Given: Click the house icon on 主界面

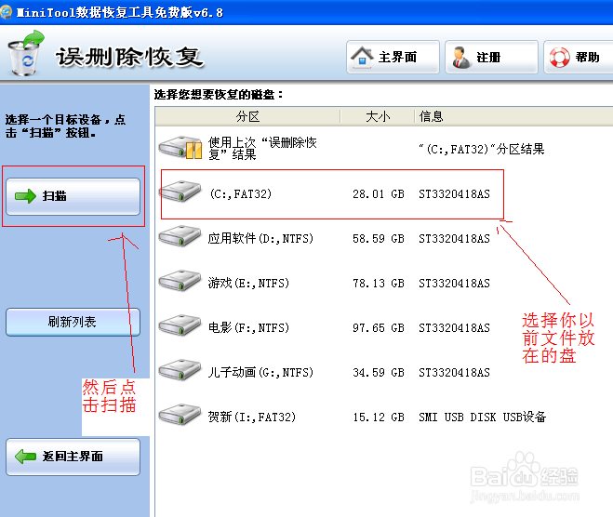Looking at the screenshot, I should pos(362,57).
